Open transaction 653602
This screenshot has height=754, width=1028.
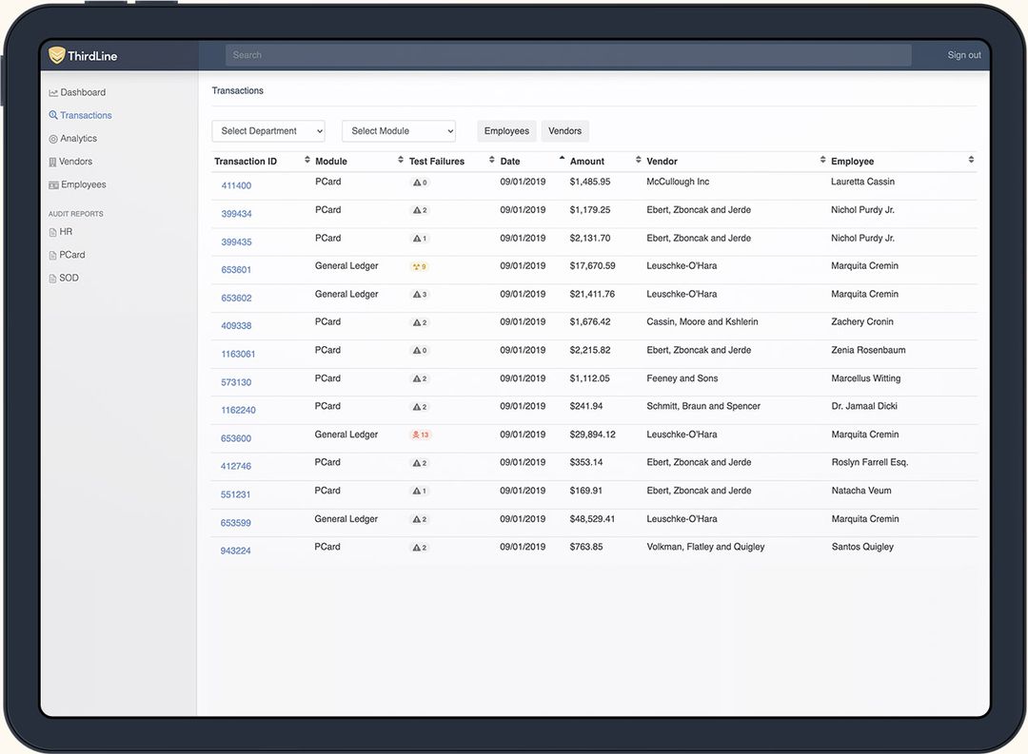tap(236, 298)
